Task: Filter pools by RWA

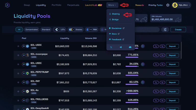Action: [x=92, y=30]
